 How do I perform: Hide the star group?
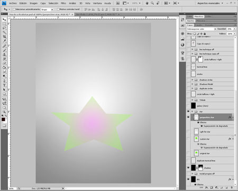188,111
